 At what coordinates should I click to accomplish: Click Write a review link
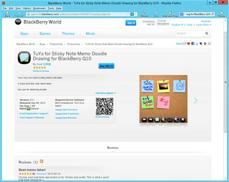[41, 71]
